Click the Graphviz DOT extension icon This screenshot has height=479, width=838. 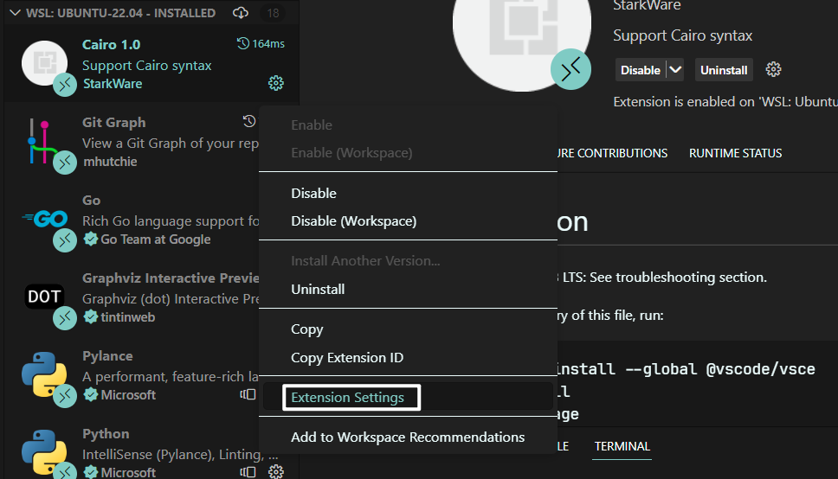click(44, 297)
